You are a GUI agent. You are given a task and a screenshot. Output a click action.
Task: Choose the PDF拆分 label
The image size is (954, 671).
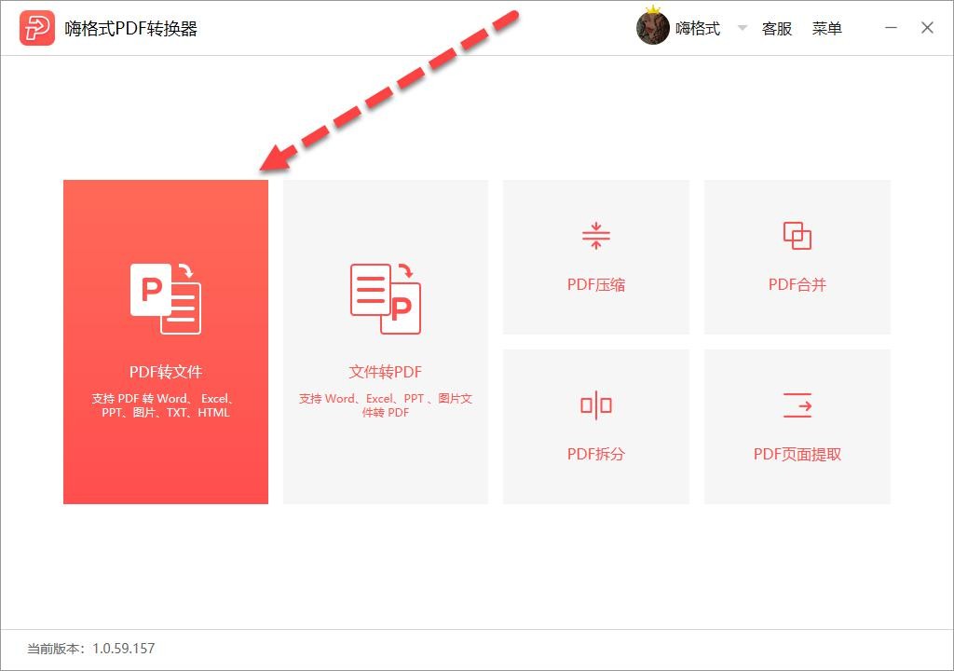pos(596,454)
